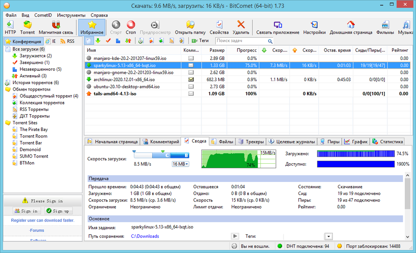Screen dimensions: 416x253
Task: Open Общедоступный торрент (4) item
Action: (49, 96)
